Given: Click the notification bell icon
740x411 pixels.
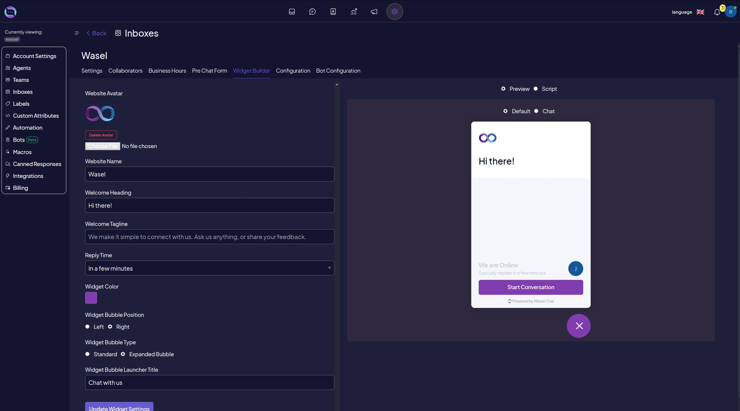Looking at the screenshot, I should [717, 12].
